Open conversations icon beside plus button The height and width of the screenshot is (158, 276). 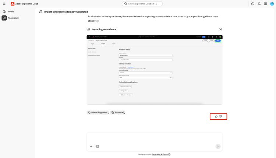point(98,146)
